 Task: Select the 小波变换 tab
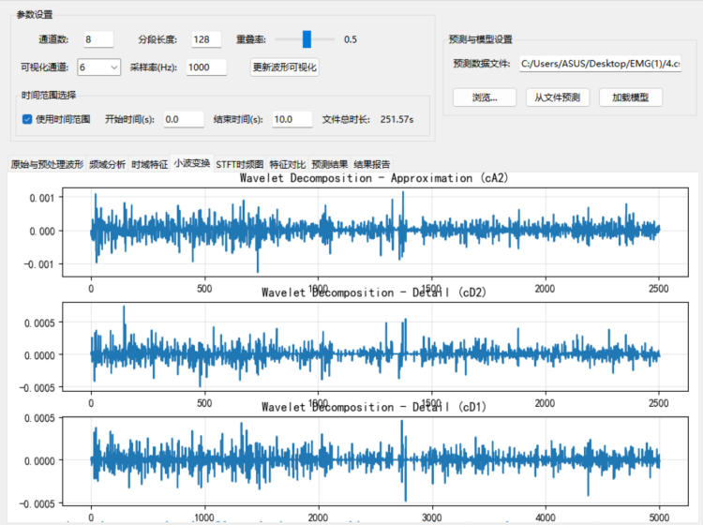[x=191, y=163]
